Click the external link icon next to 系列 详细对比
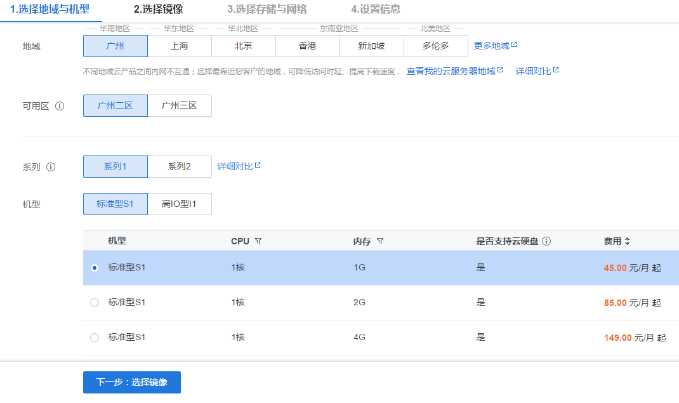679x403 pixels. pyautogui.click(x=258, y=164)
